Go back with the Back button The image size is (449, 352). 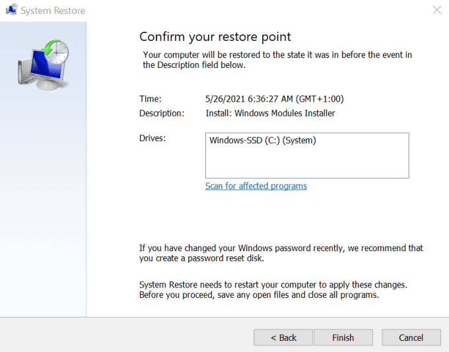283,337
